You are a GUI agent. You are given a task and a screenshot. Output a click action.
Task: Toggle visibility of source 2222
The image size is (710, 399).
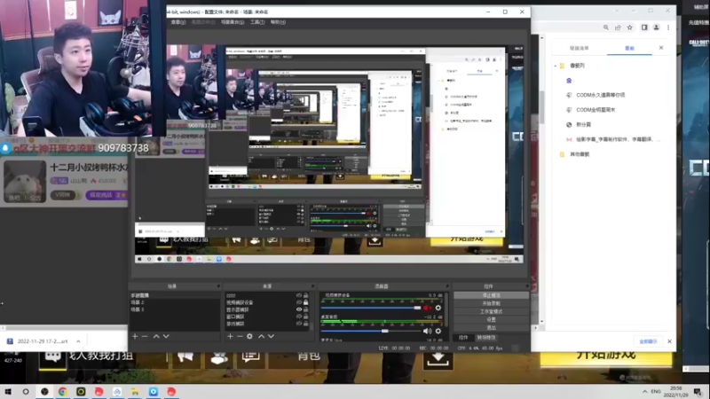click(299, 295)
